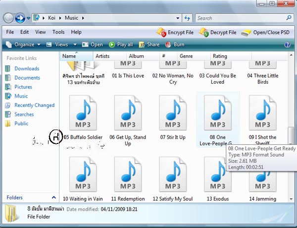This screenshot has width=297, height=228.
Task: Click the Open toolbar button
Action: tap(93, 45)
